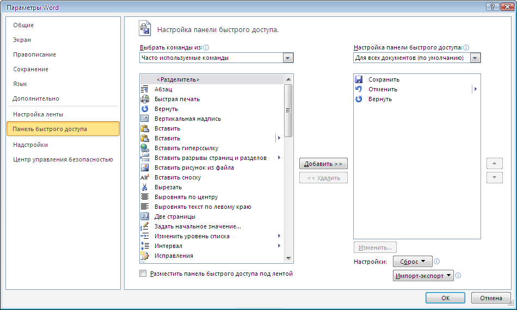This screenshot has height=310, width=517.
Task: Click the Выровнять по центру icon
Action: pos(144,197)
